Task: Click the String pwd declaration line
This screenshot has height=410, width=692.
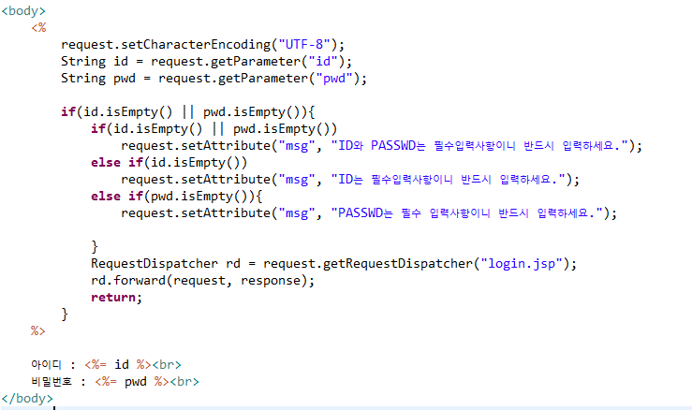Action: pos(213,78)
